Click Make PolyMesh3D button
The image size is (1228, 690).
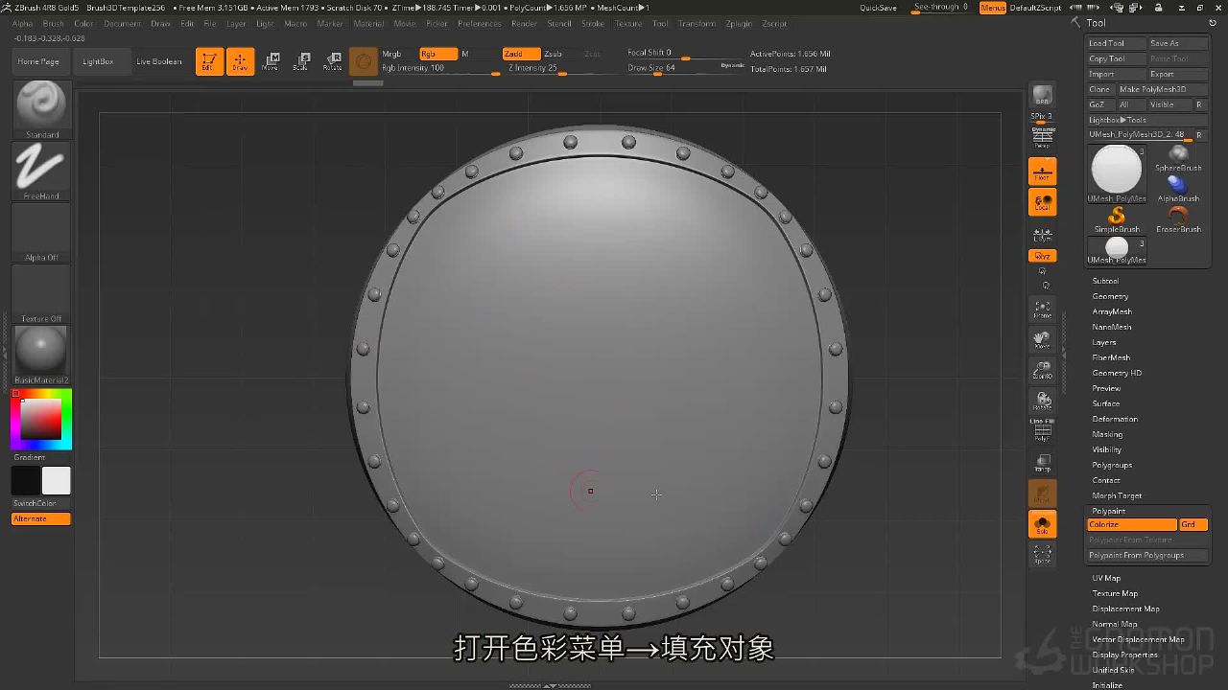coord(1162,89)
